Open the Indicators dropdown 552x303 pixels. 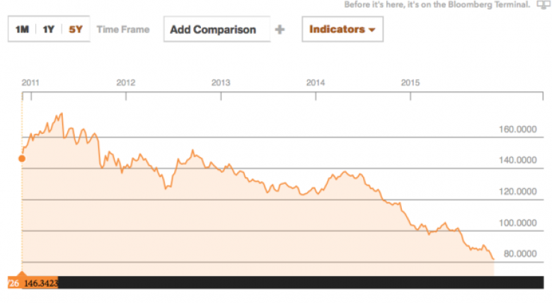pyautogui.click(x=342, y=30)
